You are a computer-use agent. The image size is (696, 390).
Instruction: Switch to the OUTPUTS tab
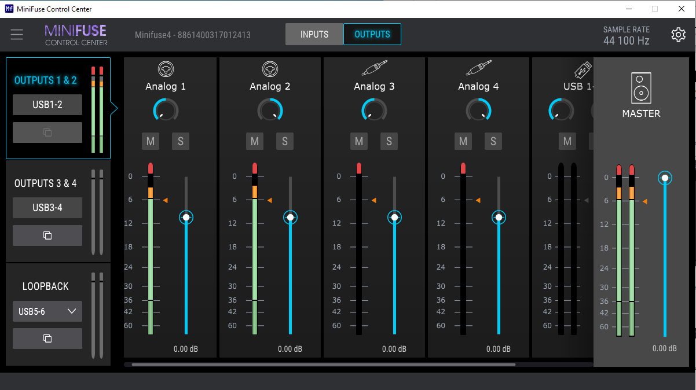[x=372, y=34]
